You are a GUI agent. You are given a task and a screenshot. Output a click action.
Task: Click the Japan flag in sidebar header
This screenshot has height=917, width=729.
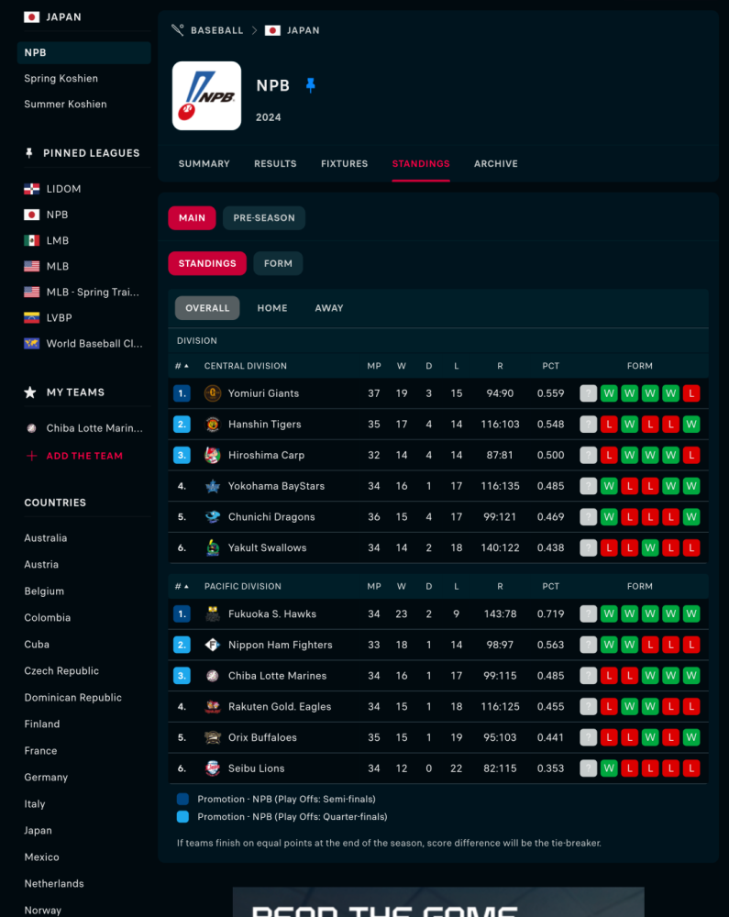click(31, 17)
